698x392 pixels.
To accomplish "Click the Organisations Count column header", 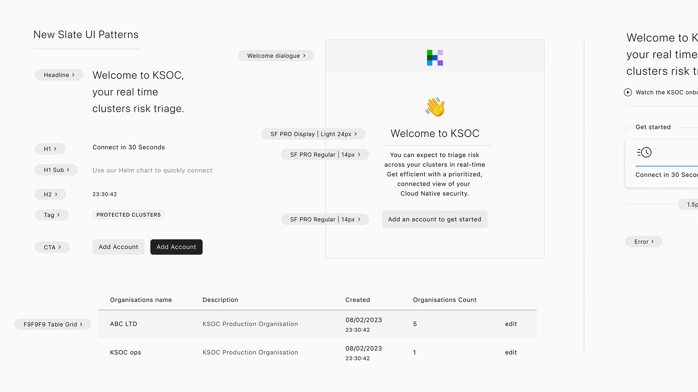I will click(445, 300).
